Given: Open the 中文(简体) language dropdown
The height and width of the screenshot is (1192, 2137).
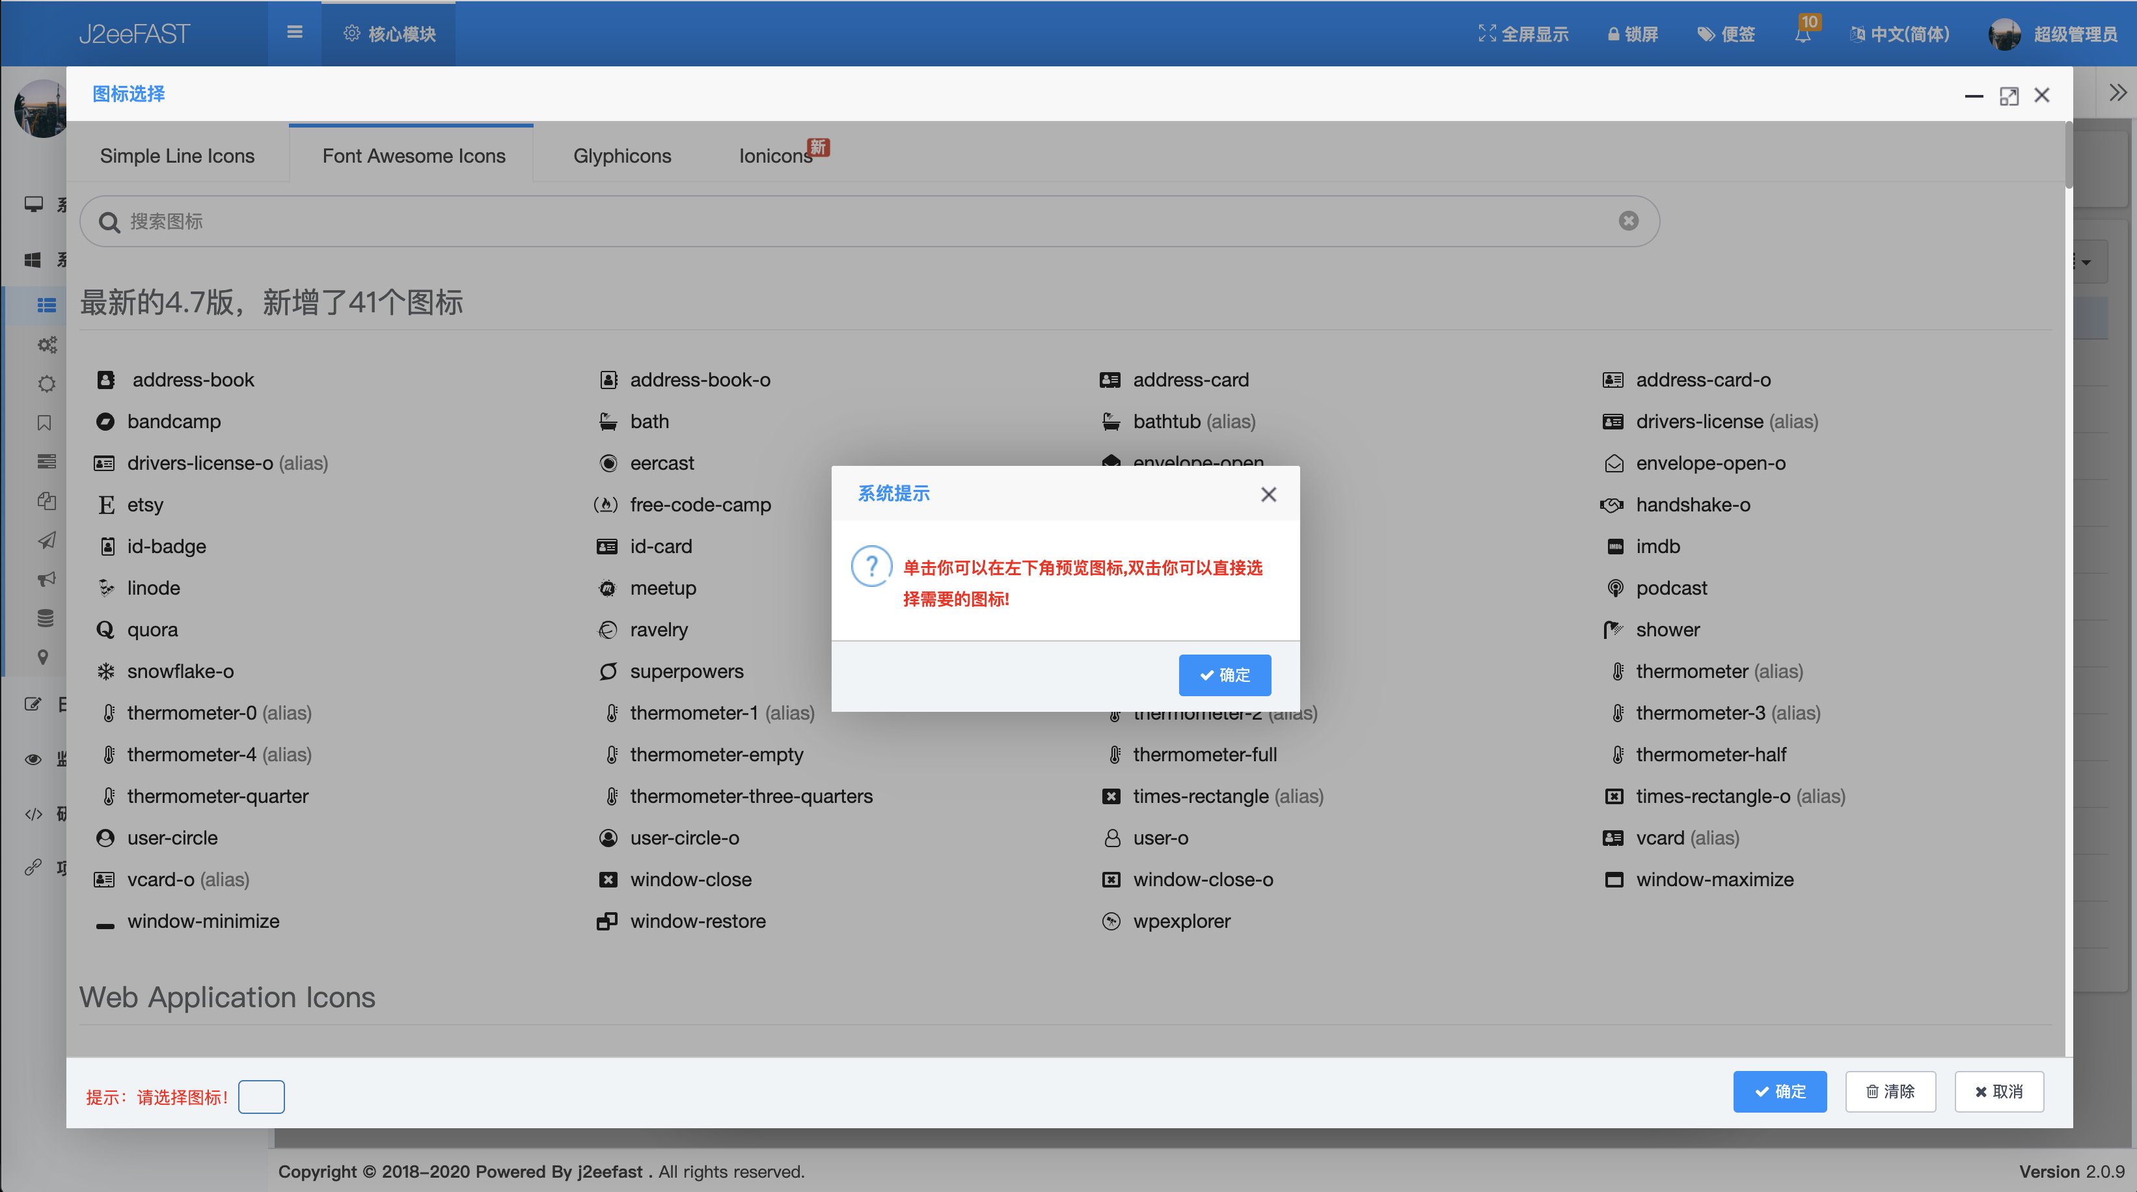Looking at the screenshot, I should click(x=1899, y=34).
